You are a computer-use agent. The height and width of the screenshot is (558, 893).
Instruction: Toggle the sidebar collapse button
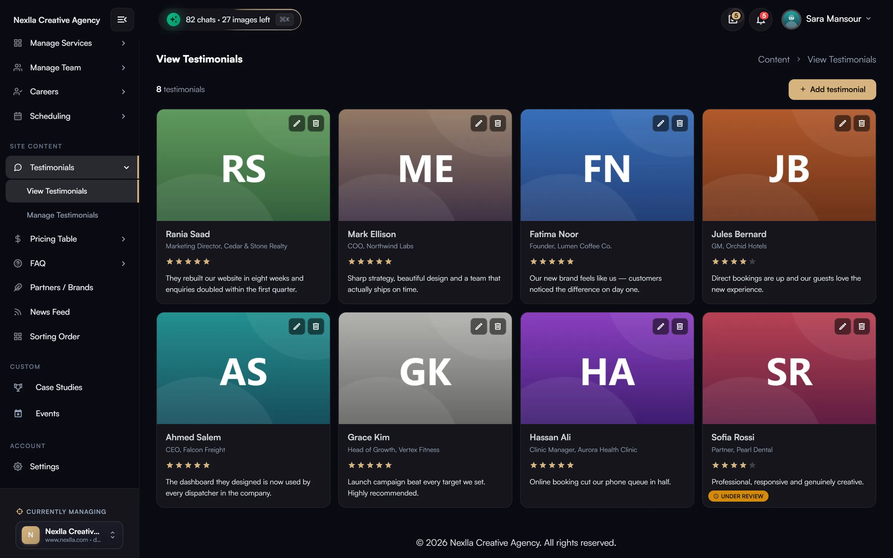(122, 19)
